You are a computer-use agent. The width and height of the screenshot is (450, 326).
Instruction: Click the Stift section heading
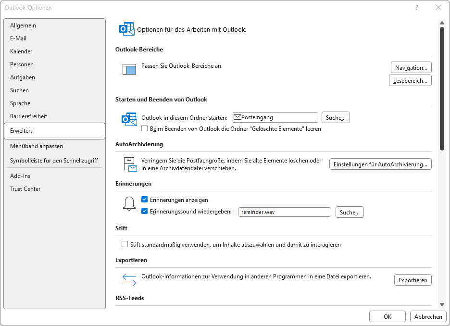(122, 228)
